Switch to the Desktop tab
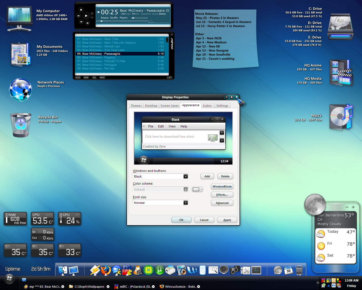Screen dimensions: 362x290 pos(151,106)
